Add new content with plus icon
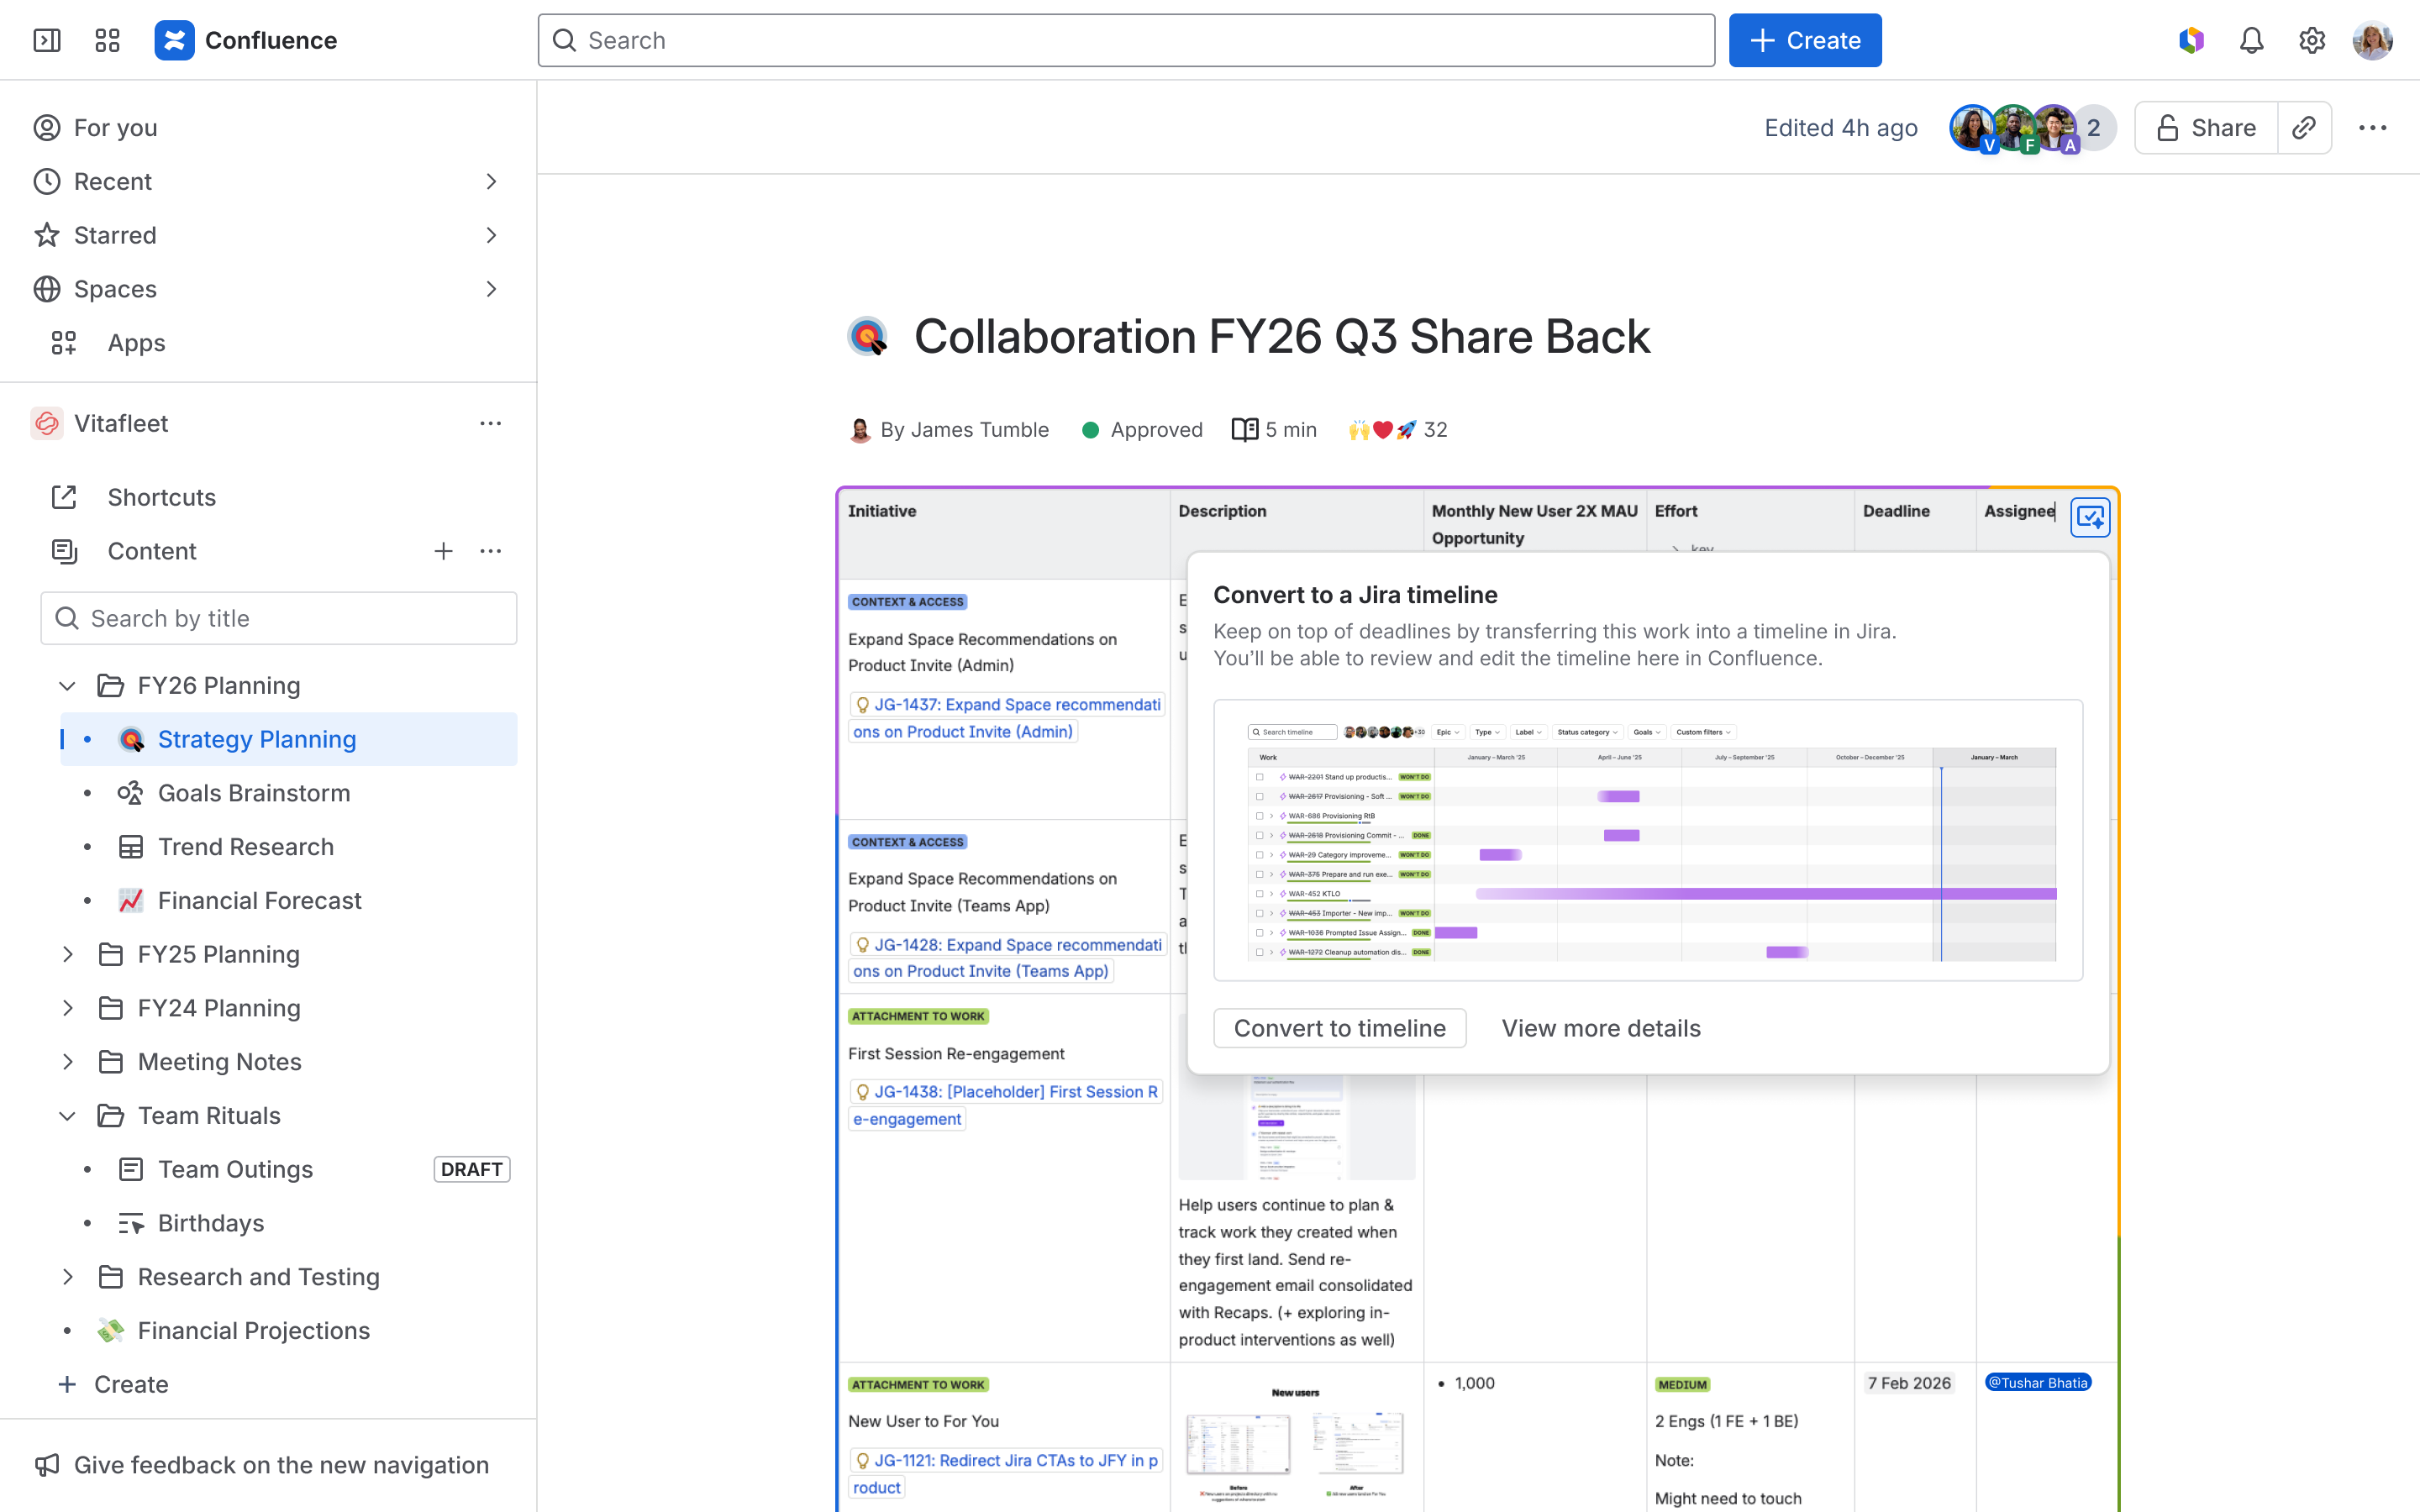This screenshot has height=1512, width=2420. [443, 551]
